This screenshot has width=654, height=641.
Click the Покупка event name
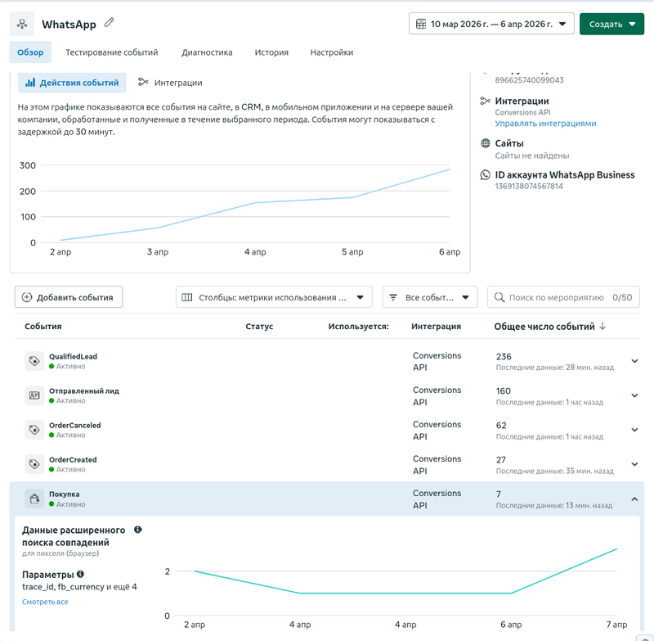point(65,494)
